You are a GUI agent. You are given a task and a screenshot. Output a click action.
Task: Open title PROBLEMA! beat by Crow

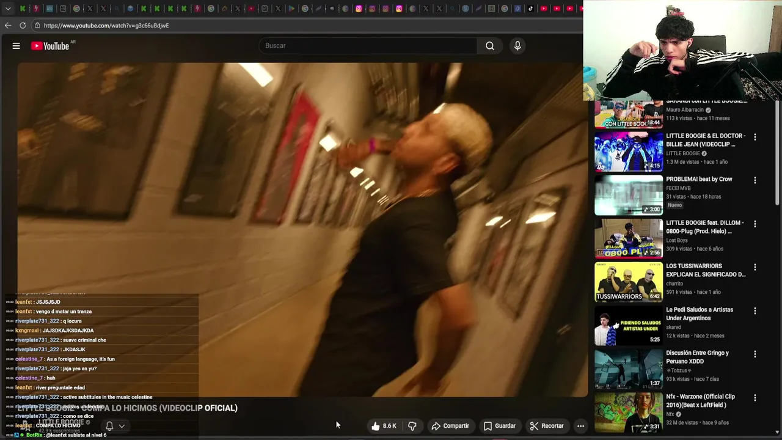699,179
